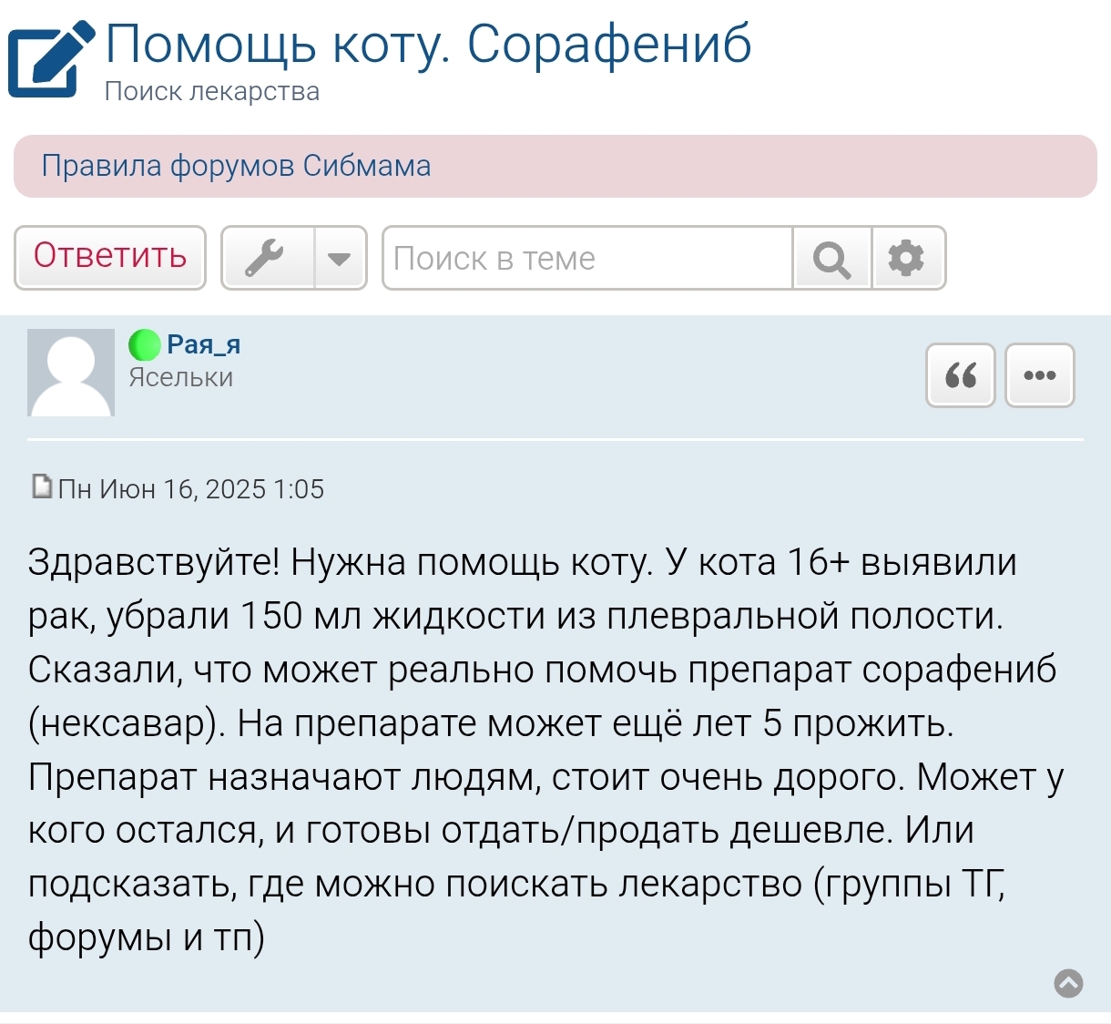1111x1024 pixels.
Task: Quote the post with the quotation-mark button
Action: 961,375
